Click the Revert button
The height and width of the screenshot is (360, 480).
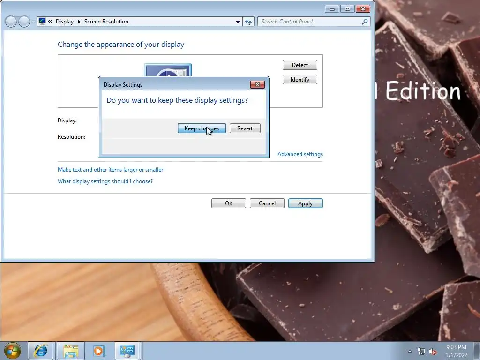pyautogui.click(x=245, y=128)
